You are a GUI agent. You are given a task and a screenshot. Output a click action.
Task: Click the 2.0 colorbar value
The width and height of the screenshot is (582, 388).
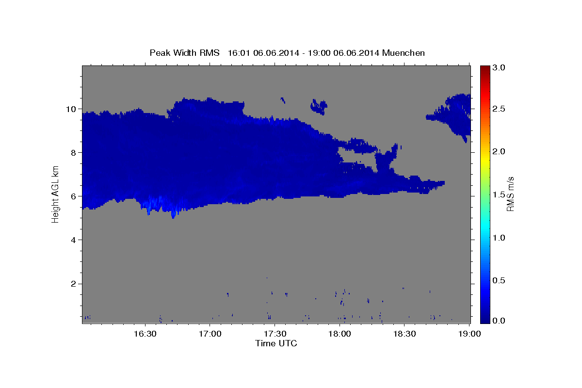click(x=499, y=152)
